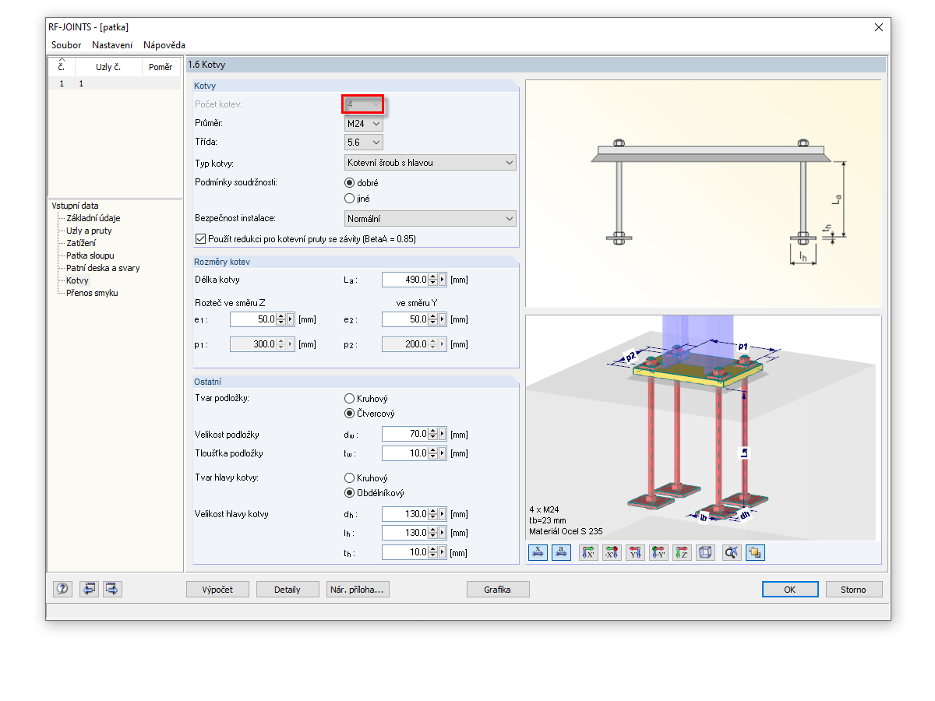Image resolution: width=935 pixels, height=701 pixels.
Task: Set the view against -X' direction
Action: point(612,552)
